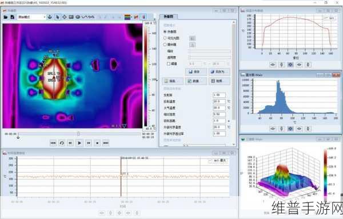Step back one frame
343x219 pixels.
(70, 143)
